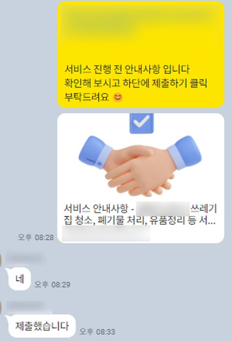Open the profile picture beside the 네 message
The height and width of the screenshot is (341, 232).
coord(1,260)
